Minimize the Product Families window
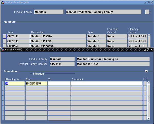This screenshot has width=154, height=124. click(145, 3)
